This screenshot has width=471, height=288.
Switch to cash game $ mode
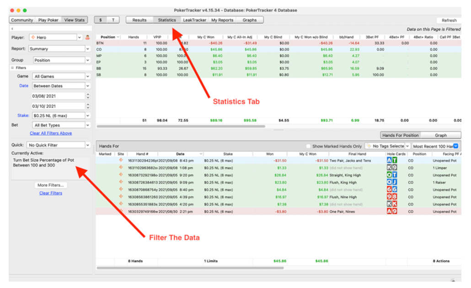coord(100,20)
